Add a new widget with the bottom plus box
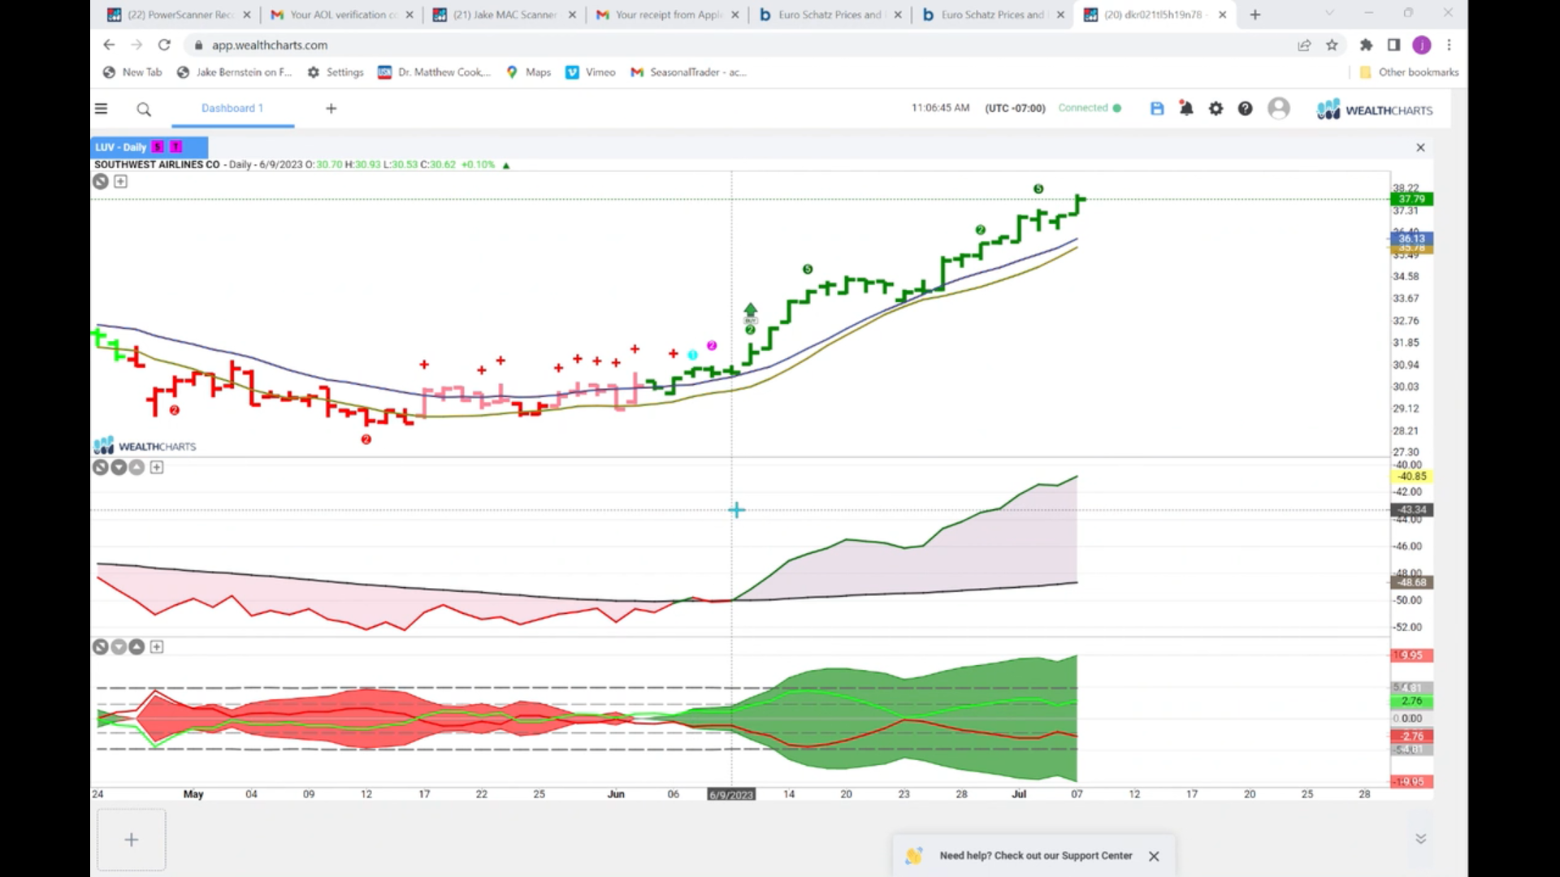The width and height of the screenshot is (1560, 877). (x=132, y=840)
